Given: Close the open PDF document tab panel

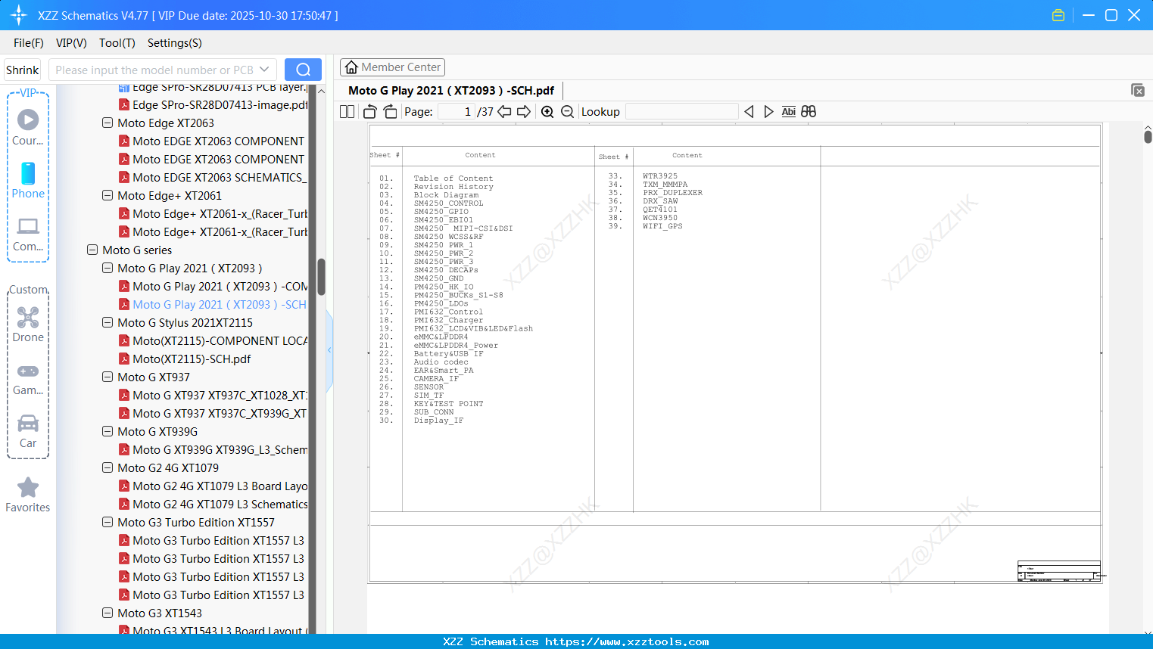Looking at the screenshot, I should (x=1137, y=90).
